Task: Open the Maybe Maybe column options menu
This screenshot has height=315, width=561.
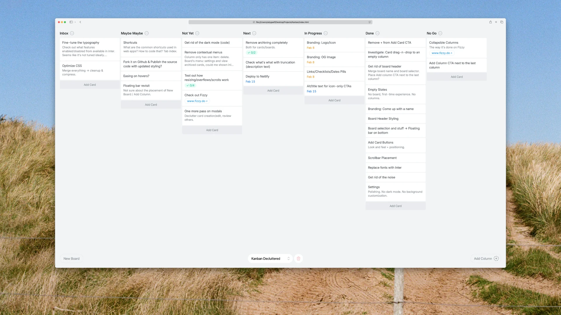Action: (147, 33)
